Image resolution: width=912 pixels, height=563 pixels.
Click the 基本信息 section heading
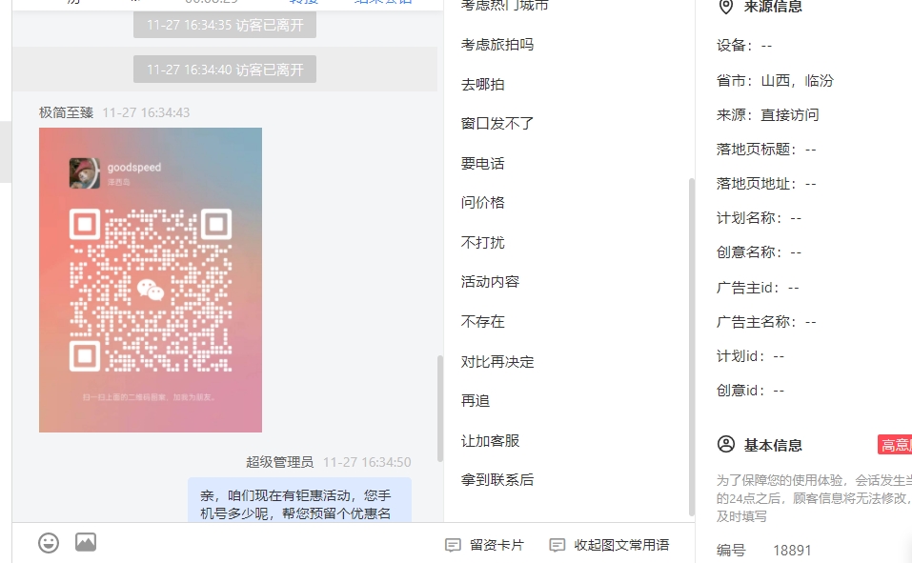click(773, 446)
